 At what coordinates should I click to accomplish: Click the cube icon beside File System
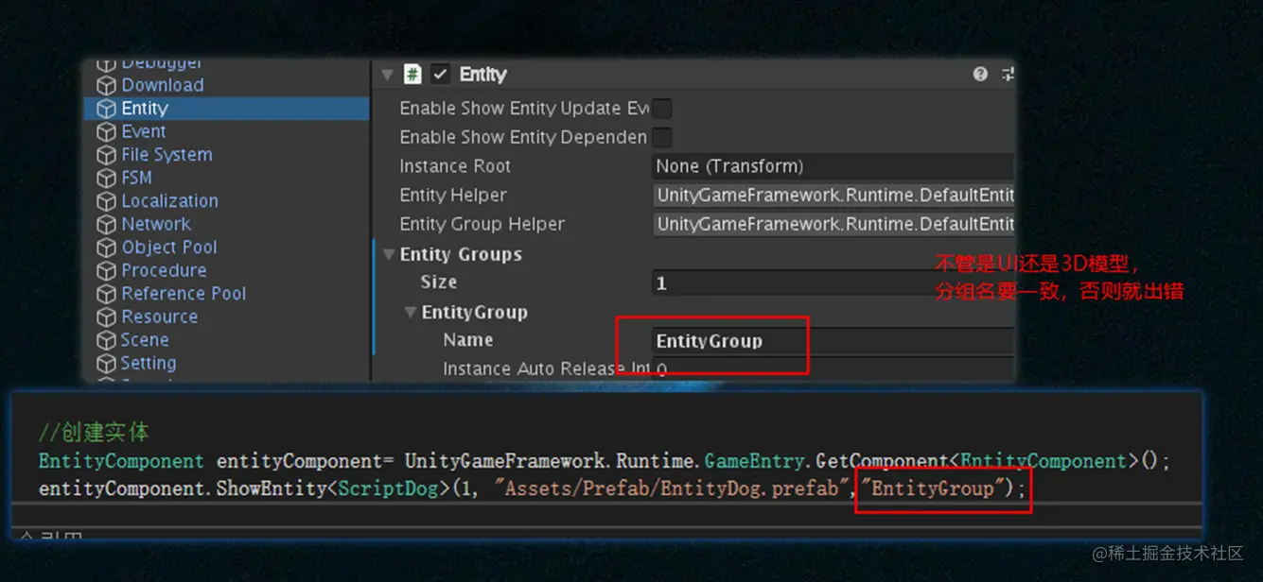(107, 155)
